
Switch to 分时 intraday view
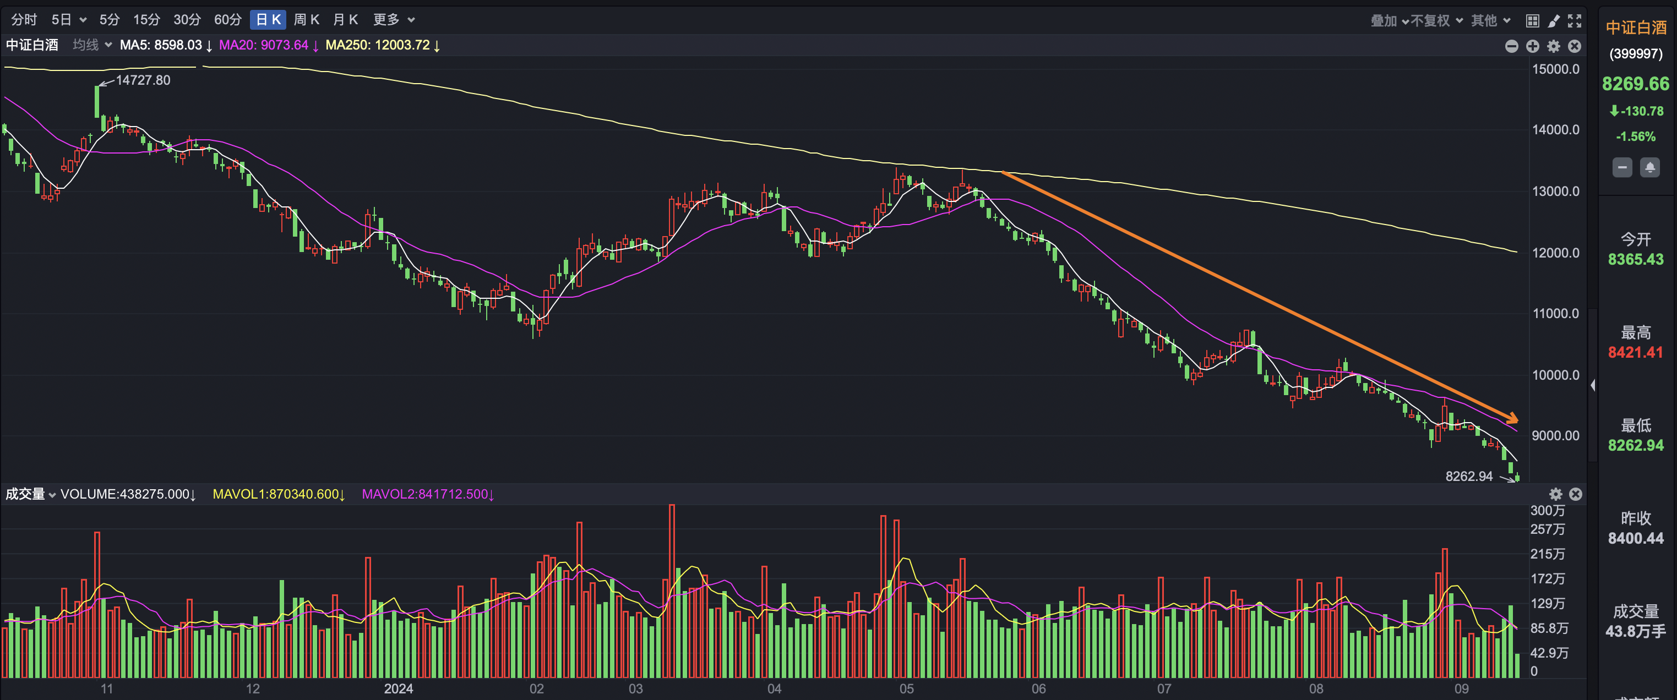click(24, 19)
